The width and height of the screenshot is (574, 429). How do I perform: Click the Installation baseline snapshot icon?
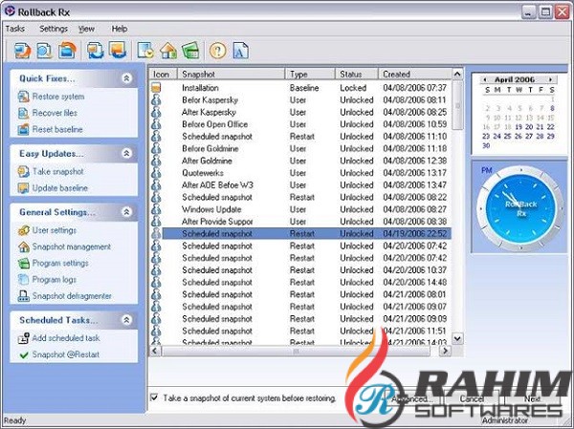156,88
